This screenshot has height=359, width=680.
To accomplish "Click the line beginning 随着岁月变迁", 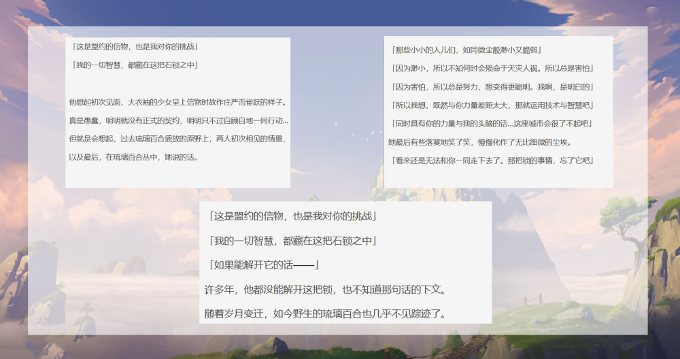I will pos(325,314).
